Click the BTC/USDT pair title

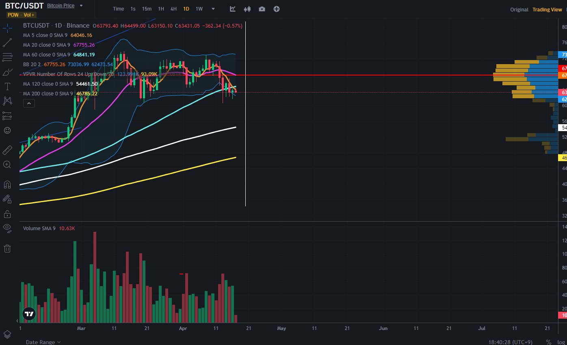coord(24,6)
